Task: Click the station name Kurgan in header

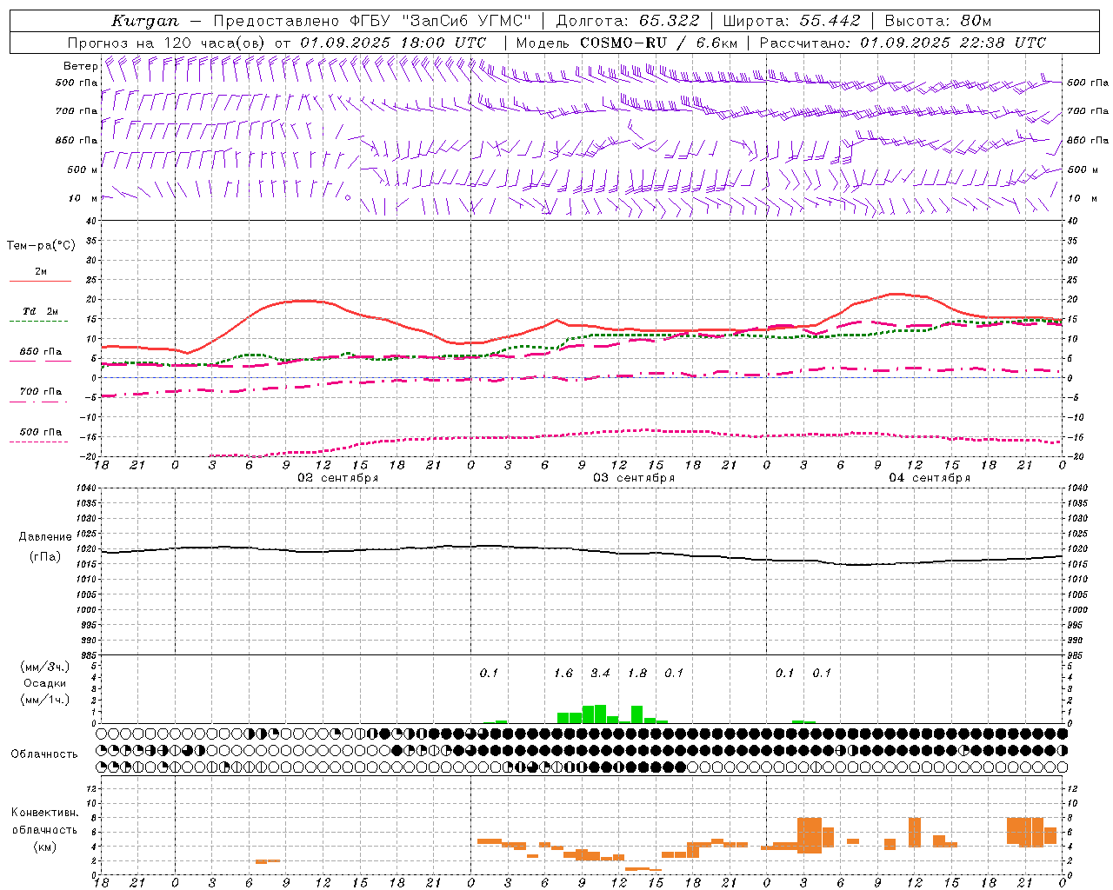Action: click(x=144, y=21)
